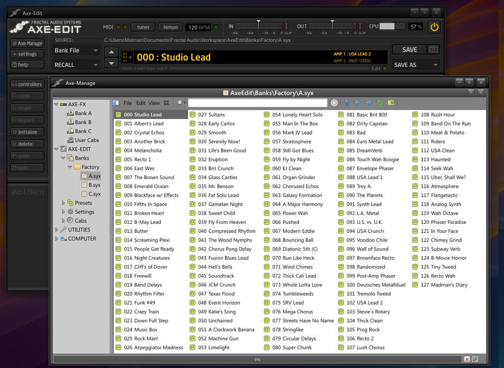Navigate back with the left arrow icon

pos(358,103)
